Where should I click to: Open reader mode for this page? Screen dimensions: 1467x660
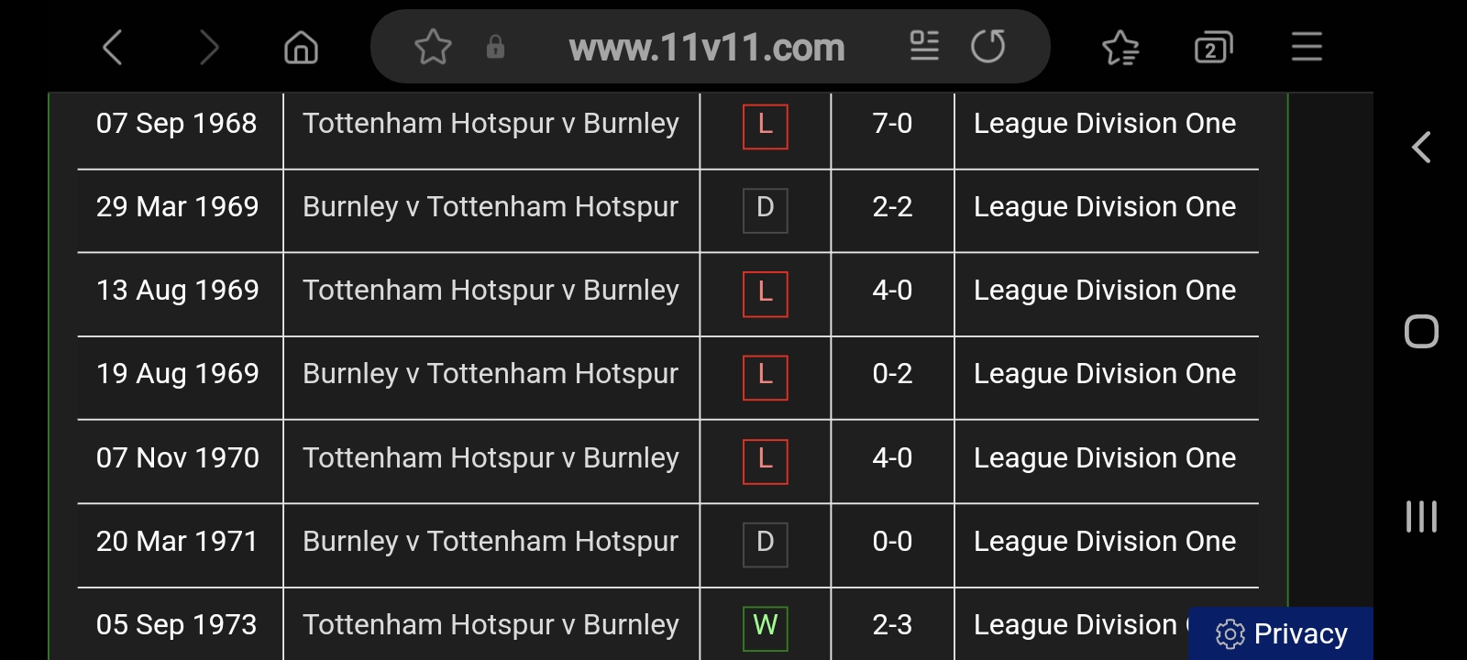click(924, 46)
